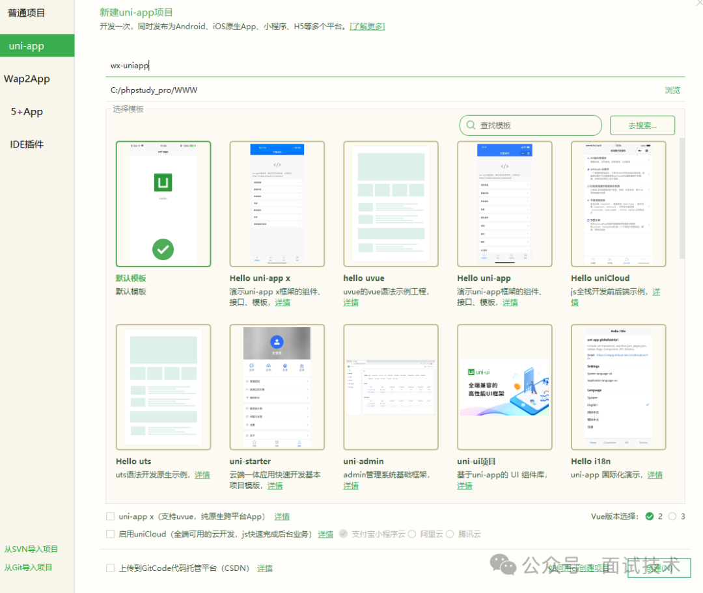Click the 默认模板 template title text

(131, 278)
